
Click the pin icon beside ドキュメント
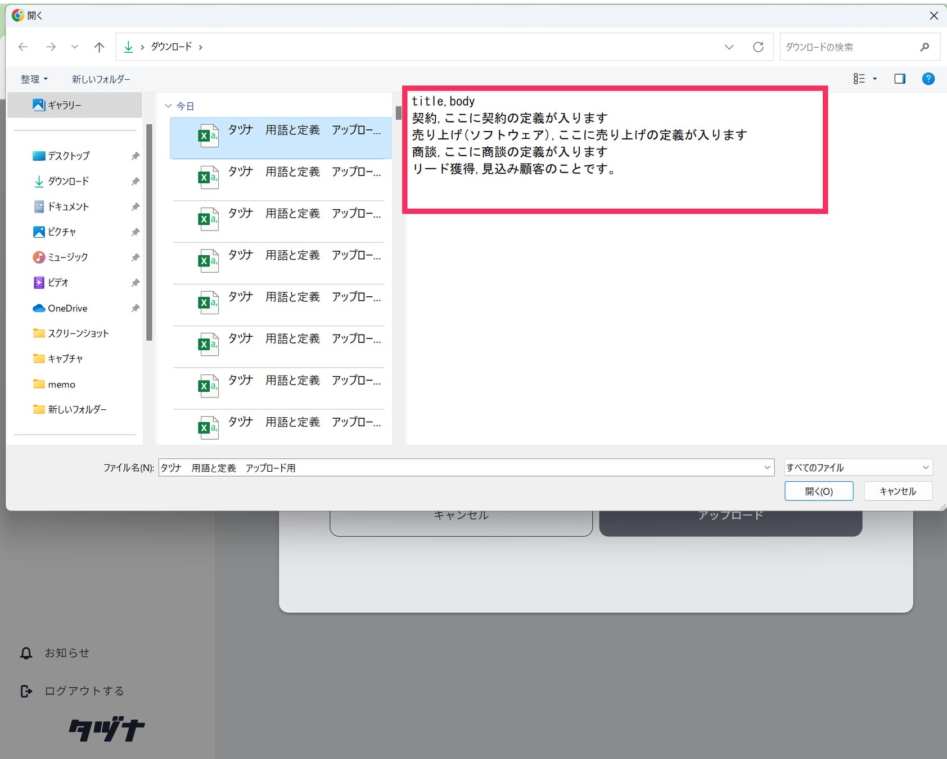click(136, 206)
